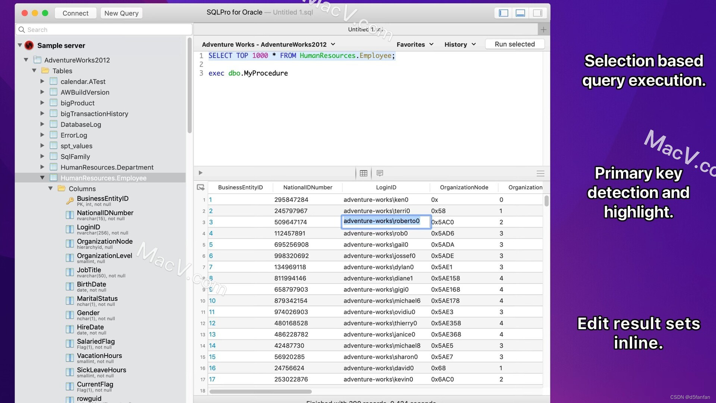Click the play/execute query icon
The width and height of the screenshot is (716, 403).
[201, 173]
